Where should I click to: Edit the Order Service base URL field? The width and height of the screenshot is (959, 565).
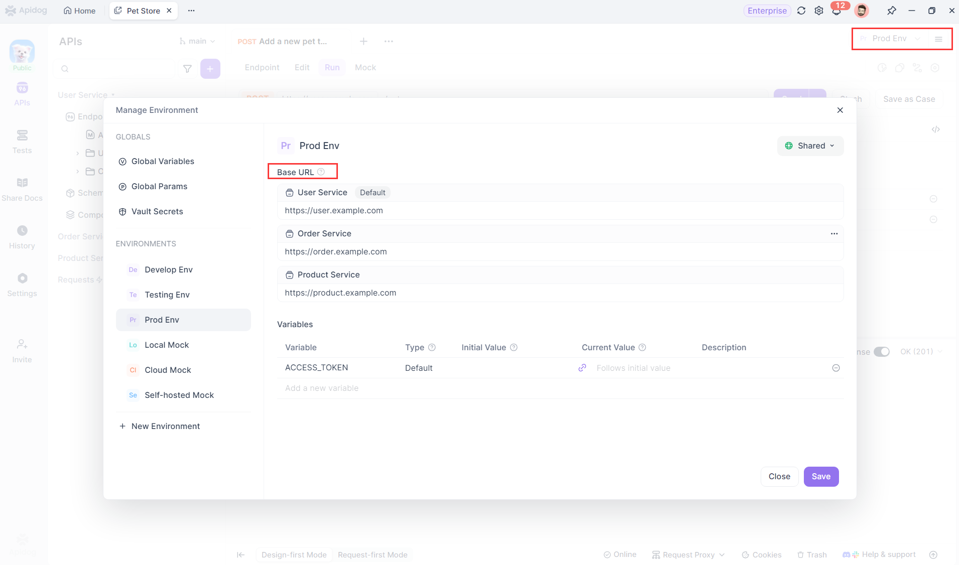[560, 251]
